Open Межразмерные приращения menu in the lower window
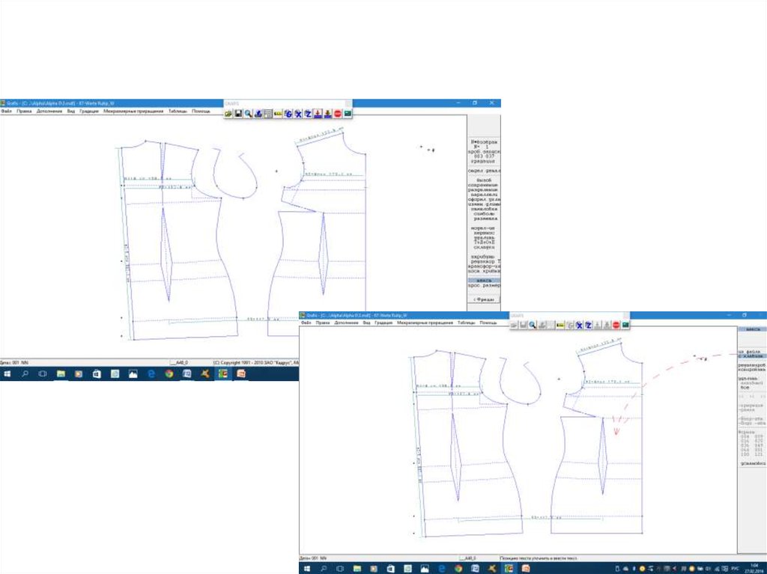This screenshot has width=767, height=574. pyautogui.click(x=425, y=323)
